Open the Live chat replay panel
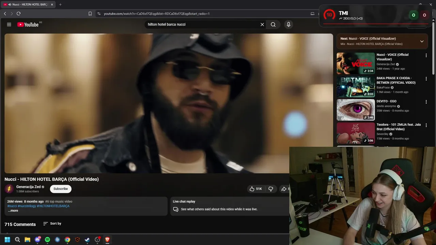Screen dimensions: 436x245 (230, 206)
